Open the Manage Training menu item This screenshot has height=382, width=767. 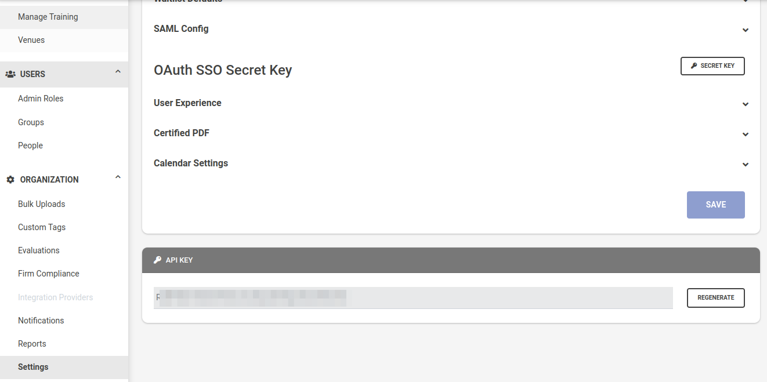point(48,17)
